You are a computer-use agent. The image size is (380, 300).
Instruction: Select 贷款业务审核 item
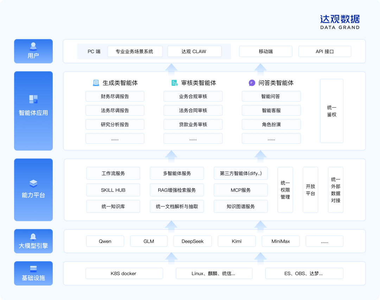(193, 124)
